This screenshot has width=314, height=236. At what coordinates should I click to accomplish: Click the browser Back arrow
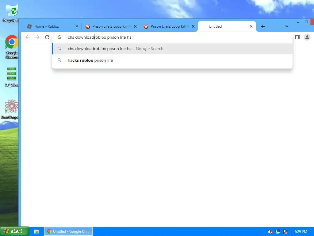[28, 37]
